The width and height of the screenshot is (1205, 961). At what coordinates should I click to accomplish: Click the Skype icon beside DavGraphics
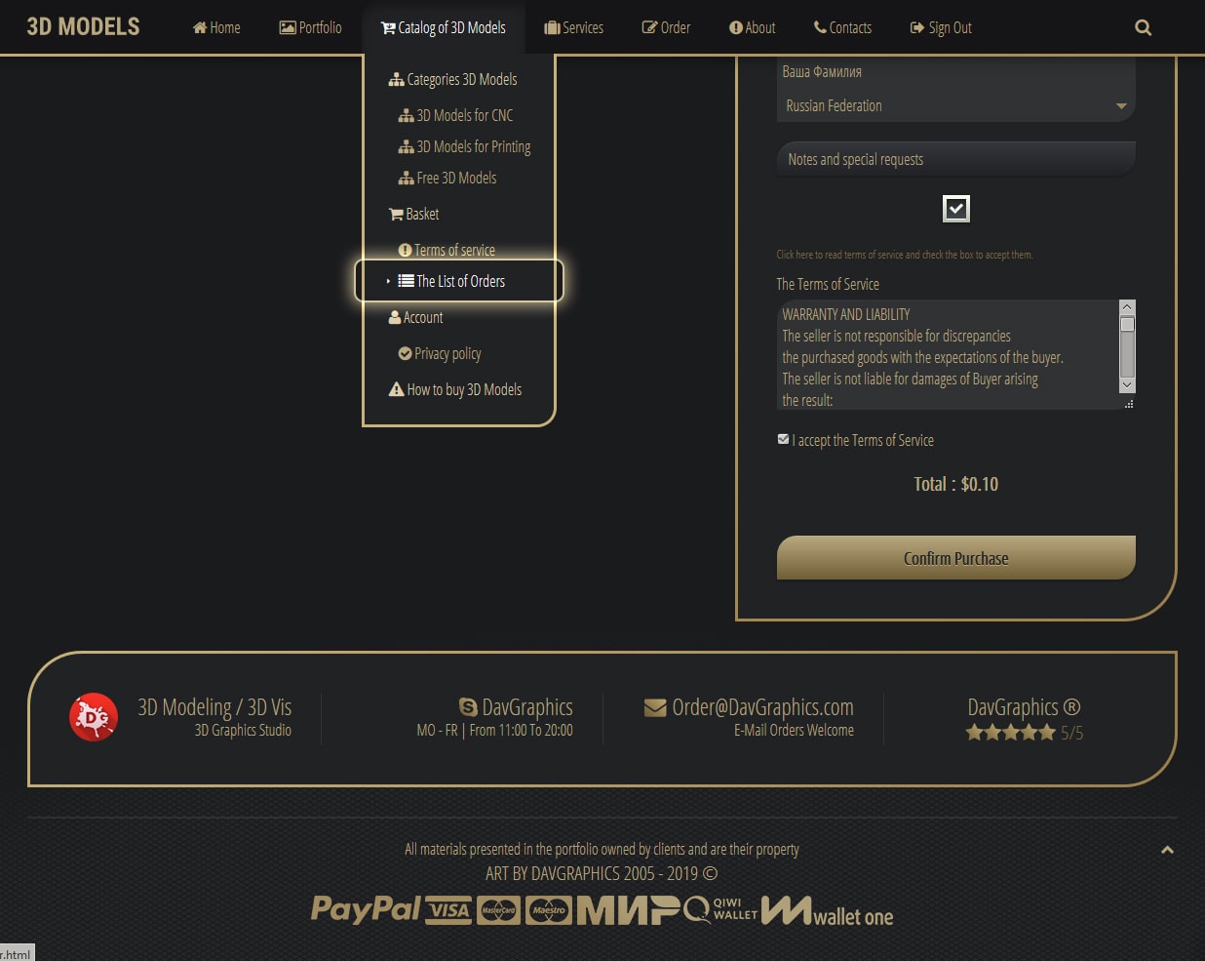(468, 707)
